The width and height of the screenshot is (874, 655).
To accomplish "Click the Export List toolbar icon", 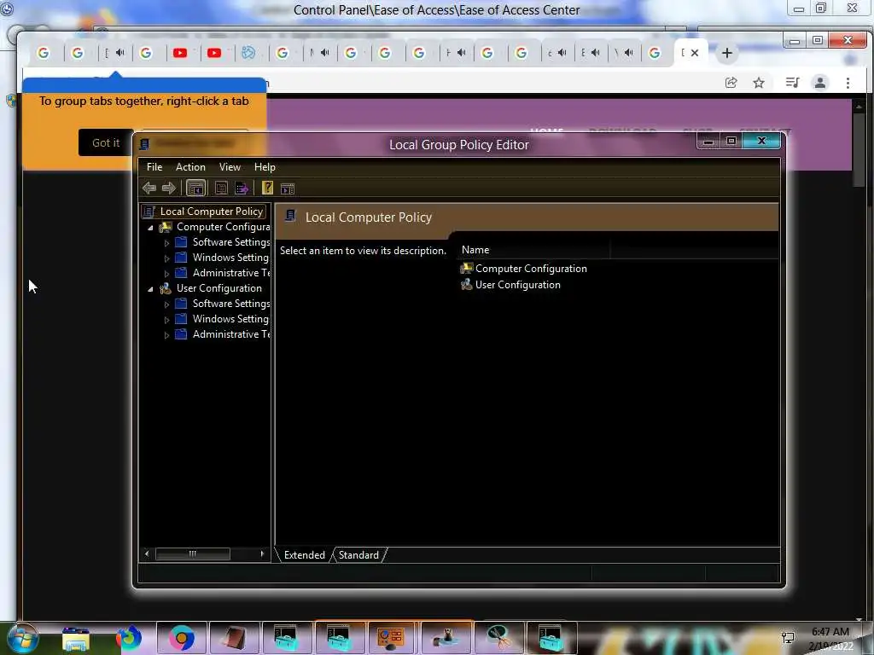I will tap(242, 188).
